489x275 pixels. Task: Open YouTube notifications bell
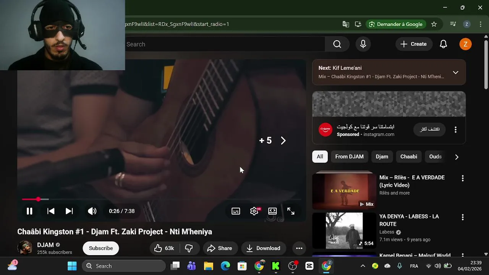[x=443, y=44]
